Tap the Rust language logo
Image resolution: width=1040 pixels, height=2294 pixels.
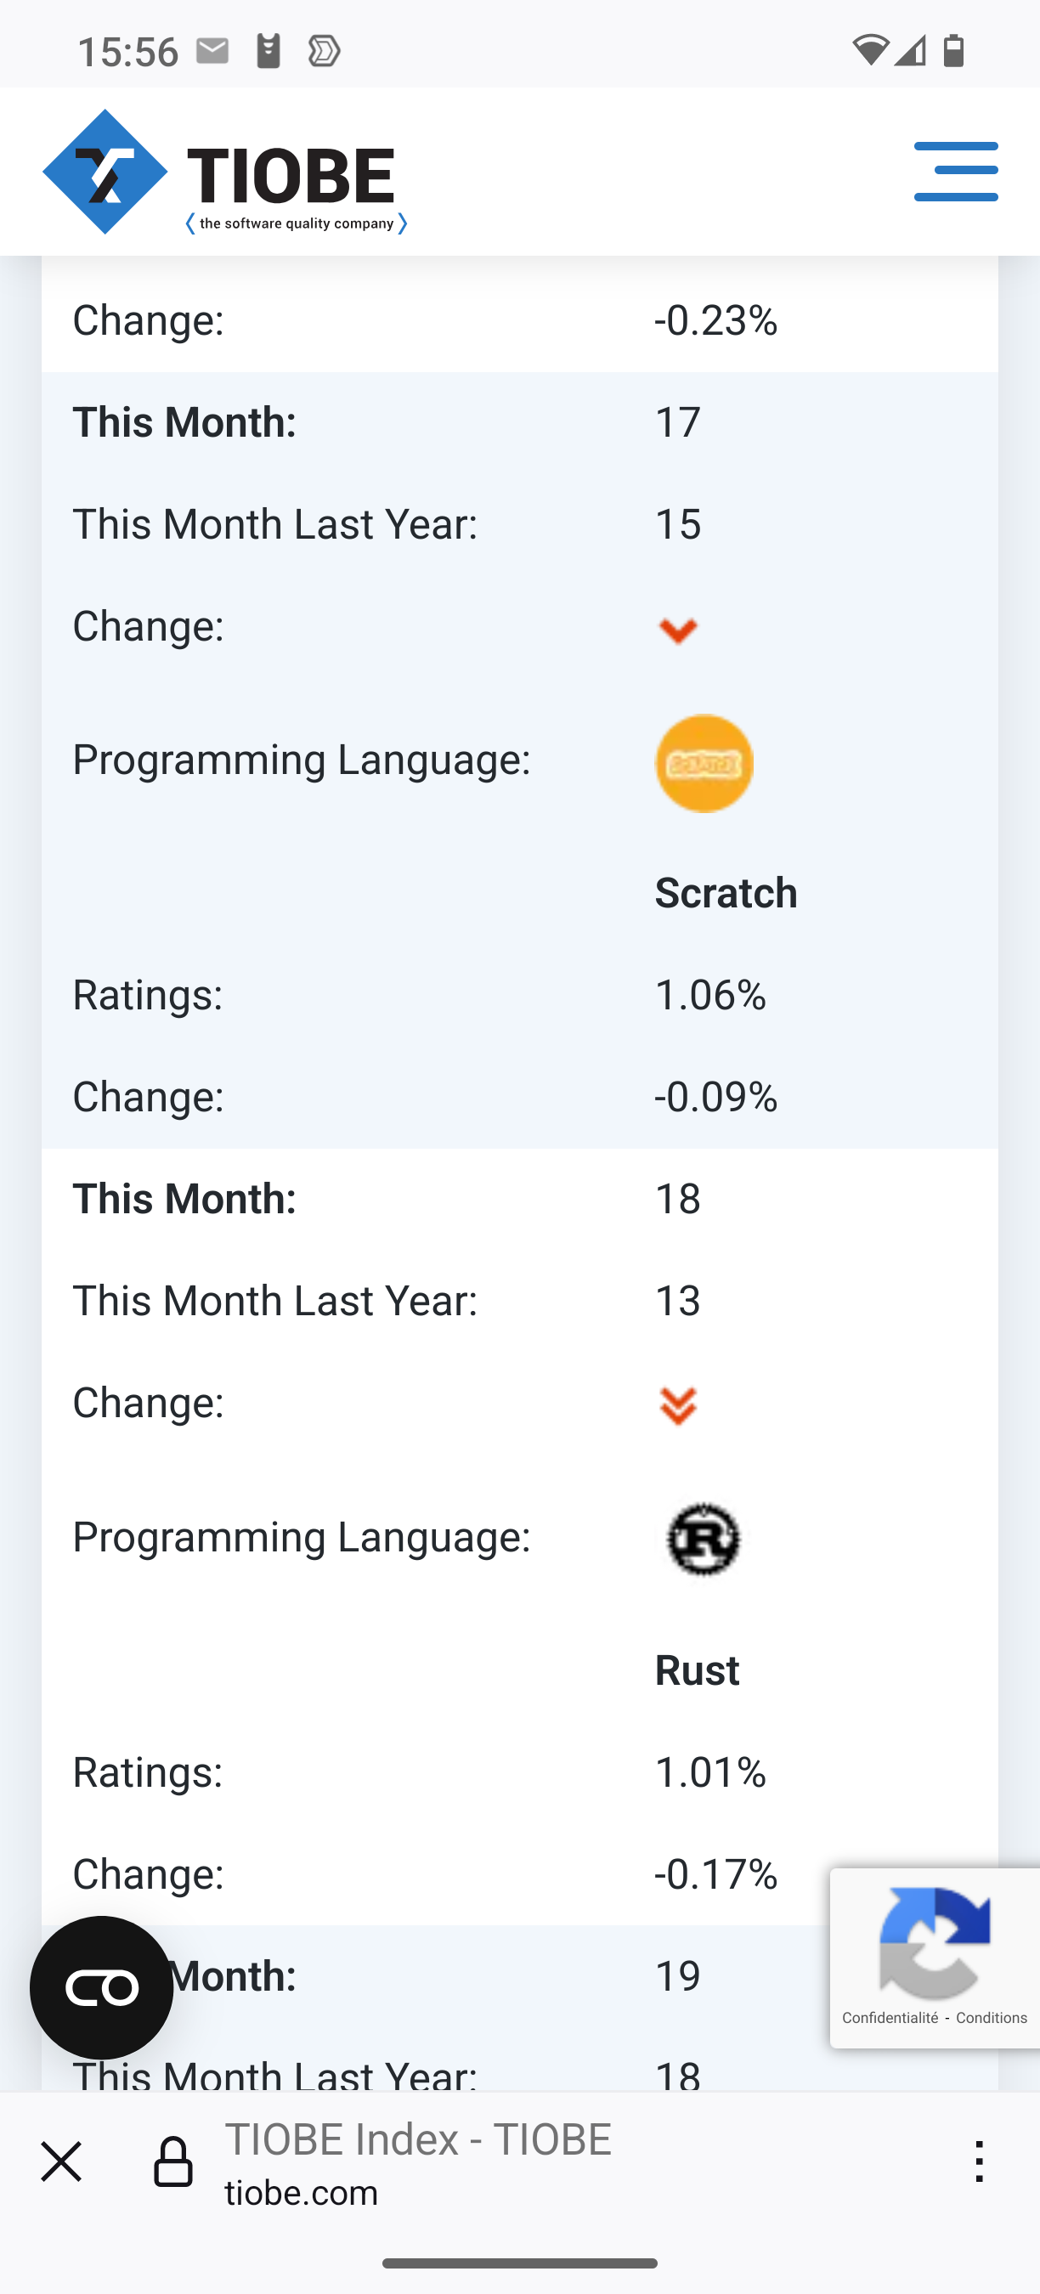coord(704,1539)
